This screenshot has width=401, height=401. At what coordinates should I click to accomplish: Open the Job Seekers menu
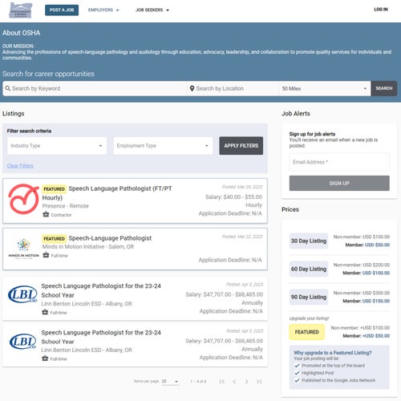click(x=152, y=10)
